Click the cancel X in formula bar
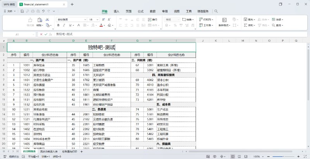Image resolution: width=310 pixels, height=159 pixels. (x=41, y=34)
